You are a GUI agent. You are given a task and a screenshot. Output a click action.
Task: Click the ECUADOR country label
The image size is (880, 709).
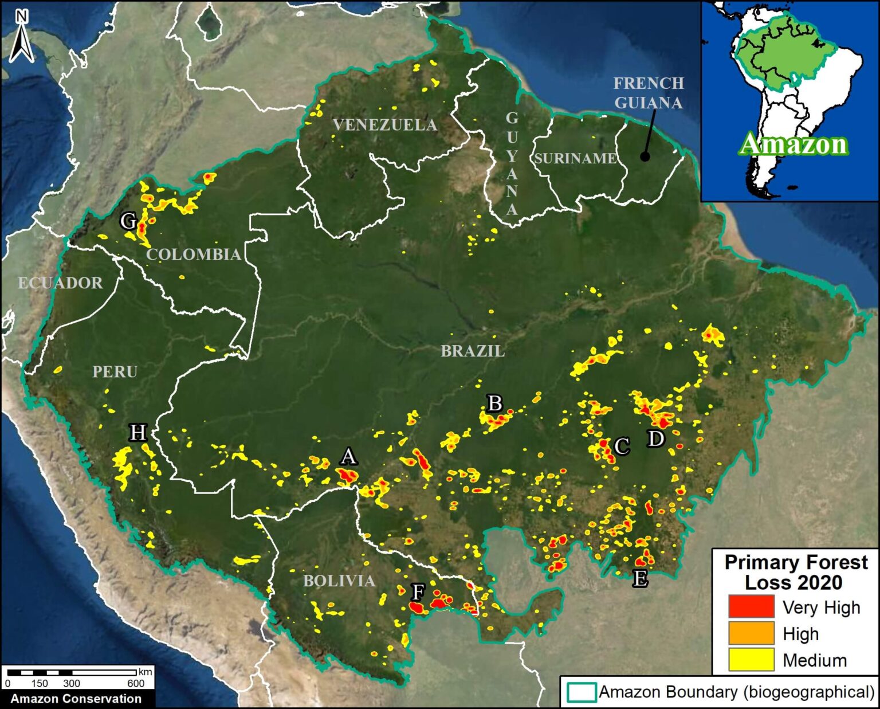[x=60, y=283]
